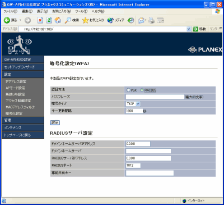Click the IE title bar page icon
The height and width of the screenshot is (205, 224).
click(x=4, y=4)
